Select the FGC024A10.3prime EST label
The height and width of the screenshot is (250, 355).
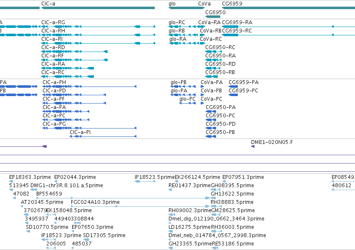click(95, 202)
